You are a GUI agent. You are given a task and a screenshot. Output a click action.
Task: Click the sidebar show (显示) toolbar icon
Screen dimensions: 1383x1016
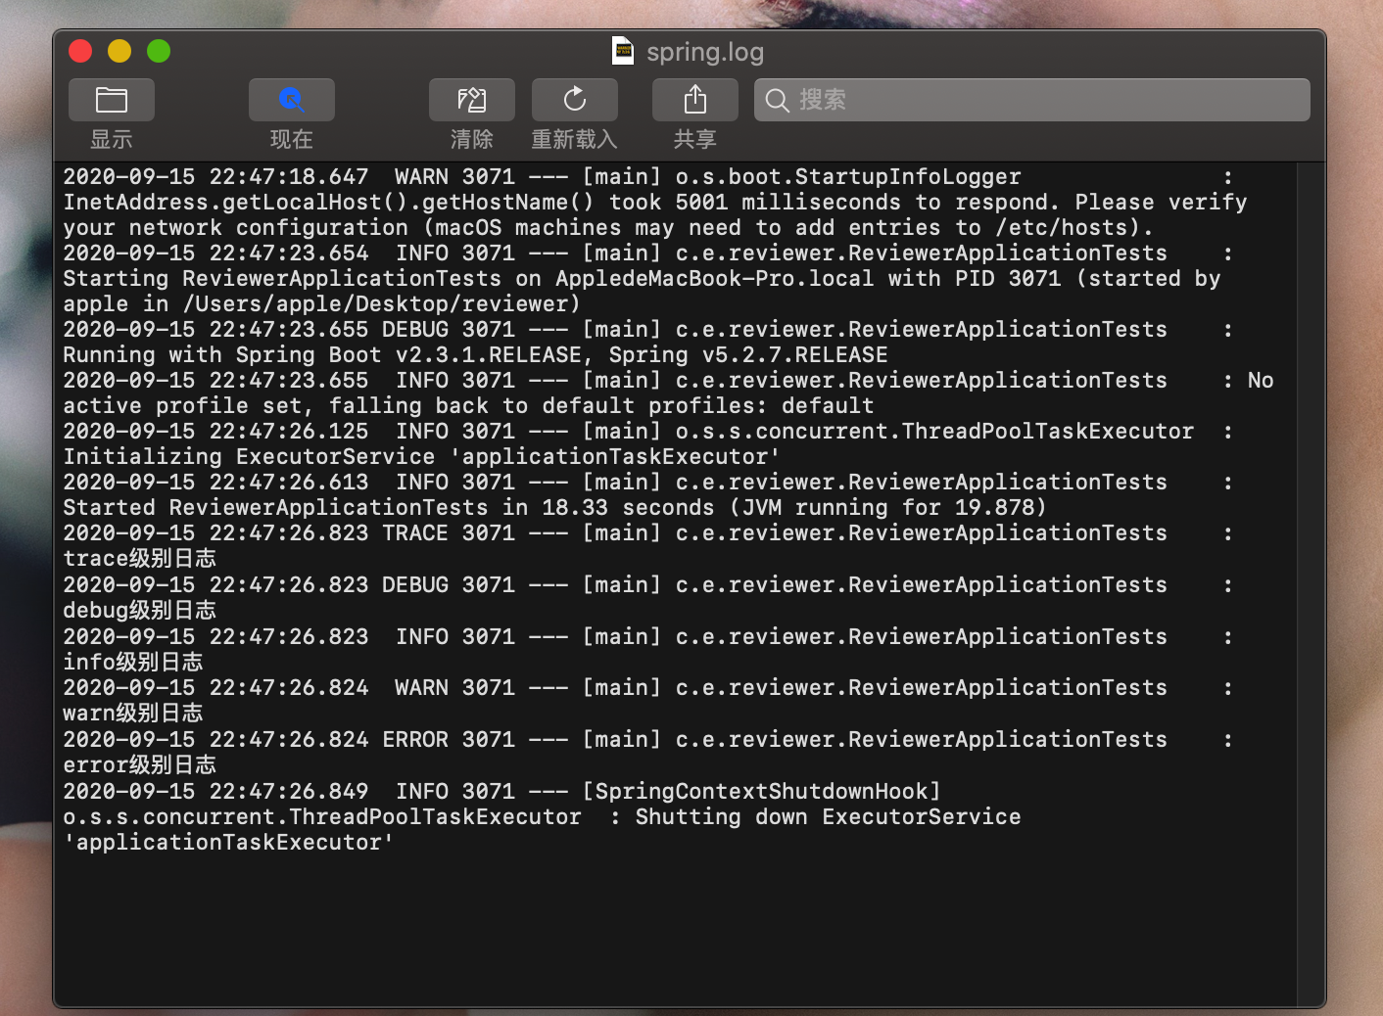pyautogui.click(x=112, y=100)
